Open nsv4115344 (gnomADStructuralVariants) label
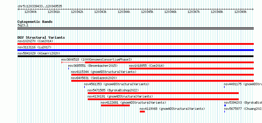Screen dimensions: 262x123 click(x=104, y=72)
